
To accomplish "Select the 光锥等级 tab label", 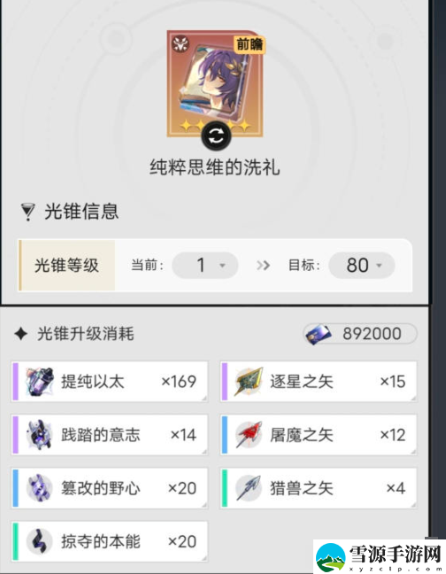I will 67,266.
